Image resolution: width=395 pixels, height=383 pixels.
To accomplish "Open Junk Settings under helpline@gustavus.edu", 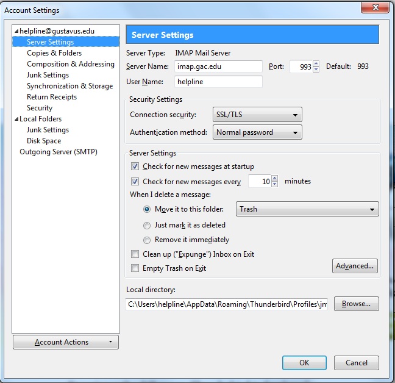I will pos(48,75).
